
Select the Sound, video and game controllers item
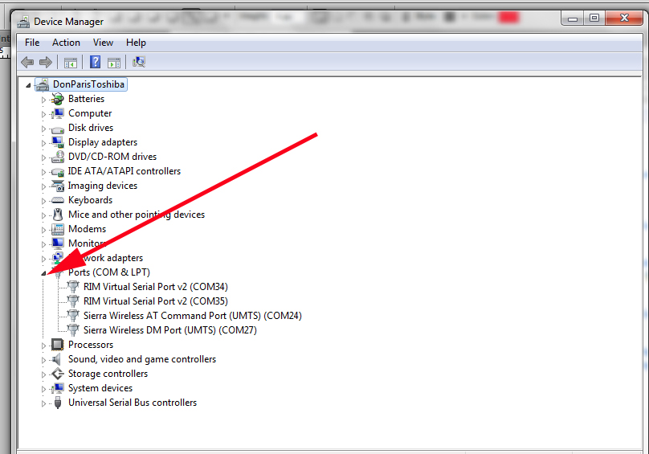[141, 359]
